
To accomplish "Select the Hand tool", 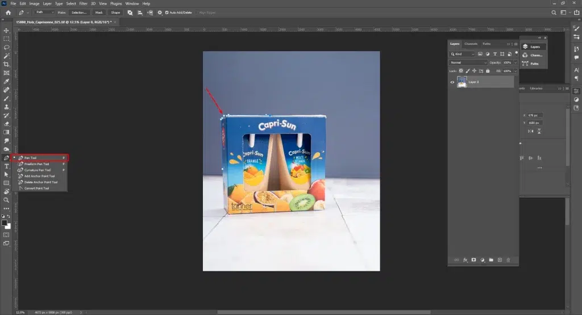I will click(x=6, y=192).
